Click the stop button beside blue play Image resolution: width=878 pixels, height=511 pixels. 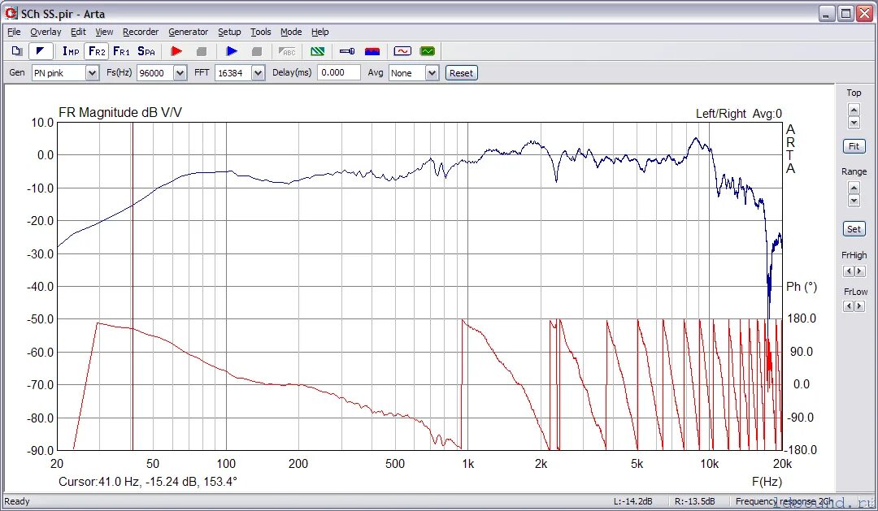[x=256, y=51]
